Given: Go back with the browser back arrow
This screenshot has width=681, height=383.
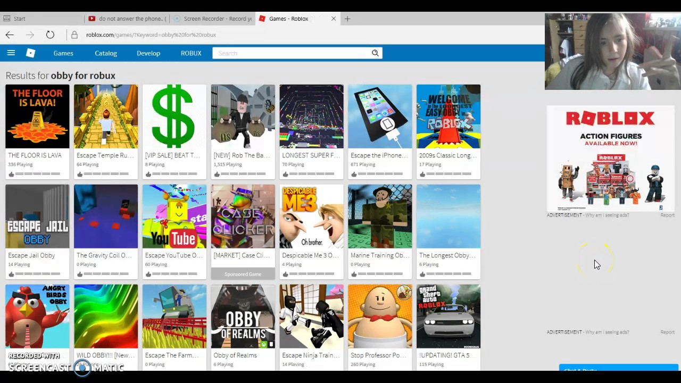Looking at the screenshot, I should tap(10, 35).
